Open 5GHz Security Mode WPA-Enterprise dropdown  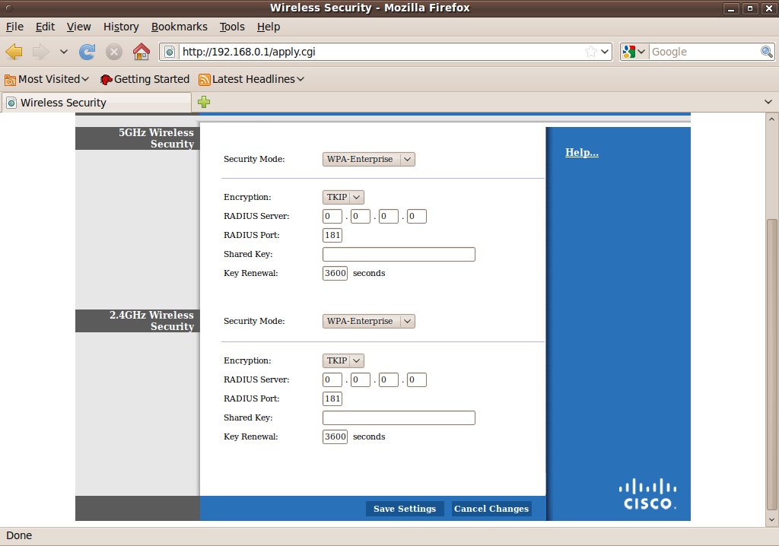[x=368, y=159]
